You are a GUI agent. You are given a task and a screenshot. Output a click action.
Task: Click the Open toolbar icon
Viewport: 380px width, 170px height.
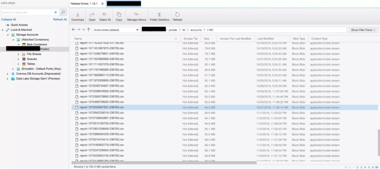point(92,14)
